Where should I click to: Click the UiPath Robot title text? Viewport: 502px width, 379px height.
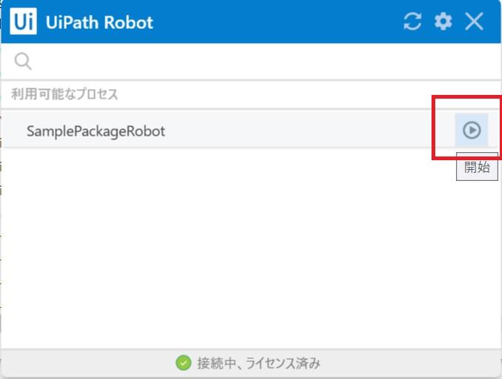99,22
